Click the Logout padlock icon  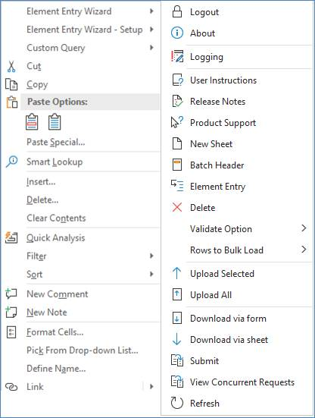point(177,11)
